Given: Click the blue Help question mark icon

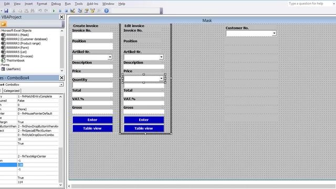Looking at the screenshot, I should (106, 10).
